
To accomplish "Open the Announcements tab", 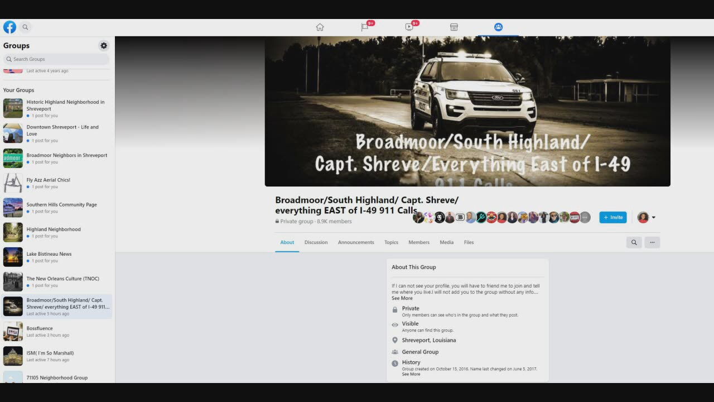I will point(356,242).
